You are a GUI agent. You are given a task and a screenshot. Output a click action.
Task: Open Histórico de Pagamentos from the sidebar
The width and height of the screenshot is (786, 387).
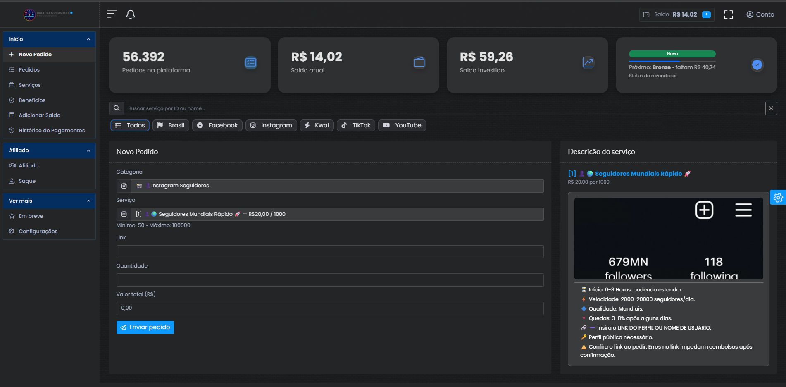(52, 130)
